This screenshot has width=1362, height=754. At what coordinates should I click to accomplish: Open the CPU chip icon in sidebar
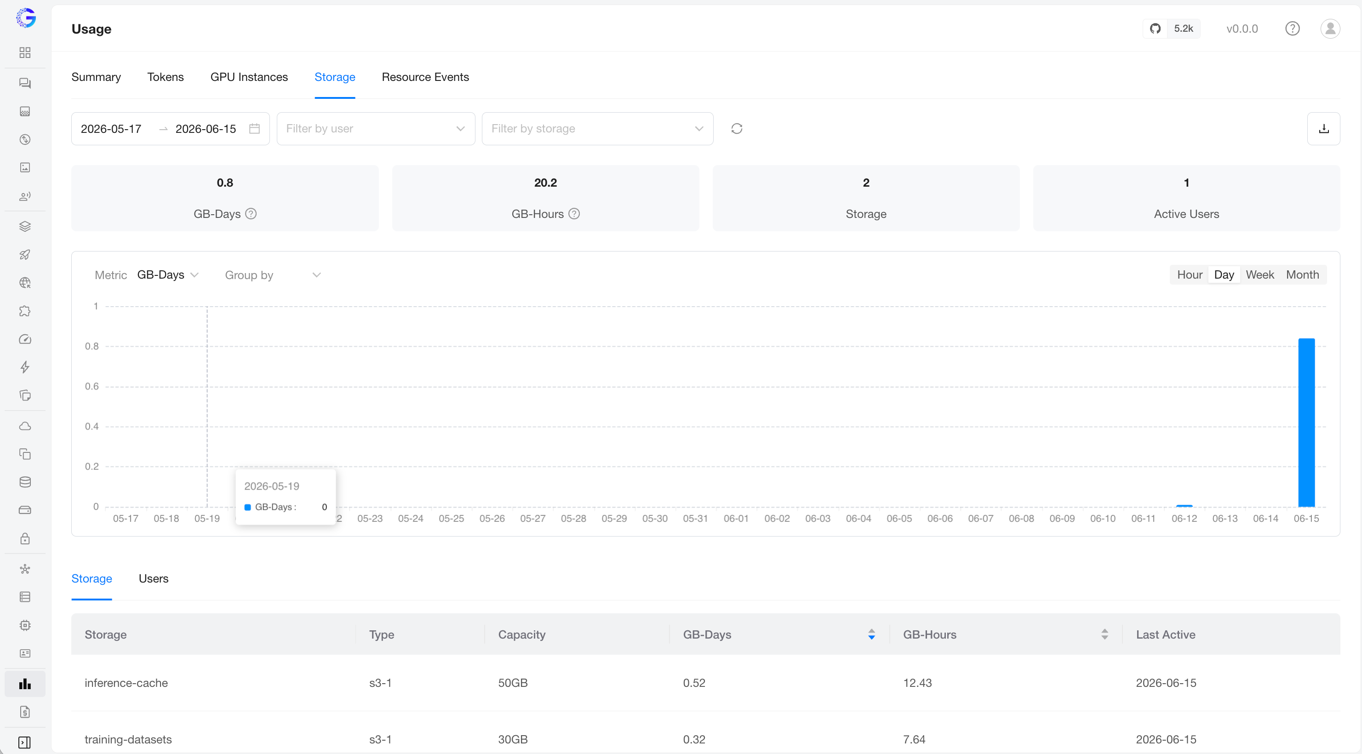25,625
